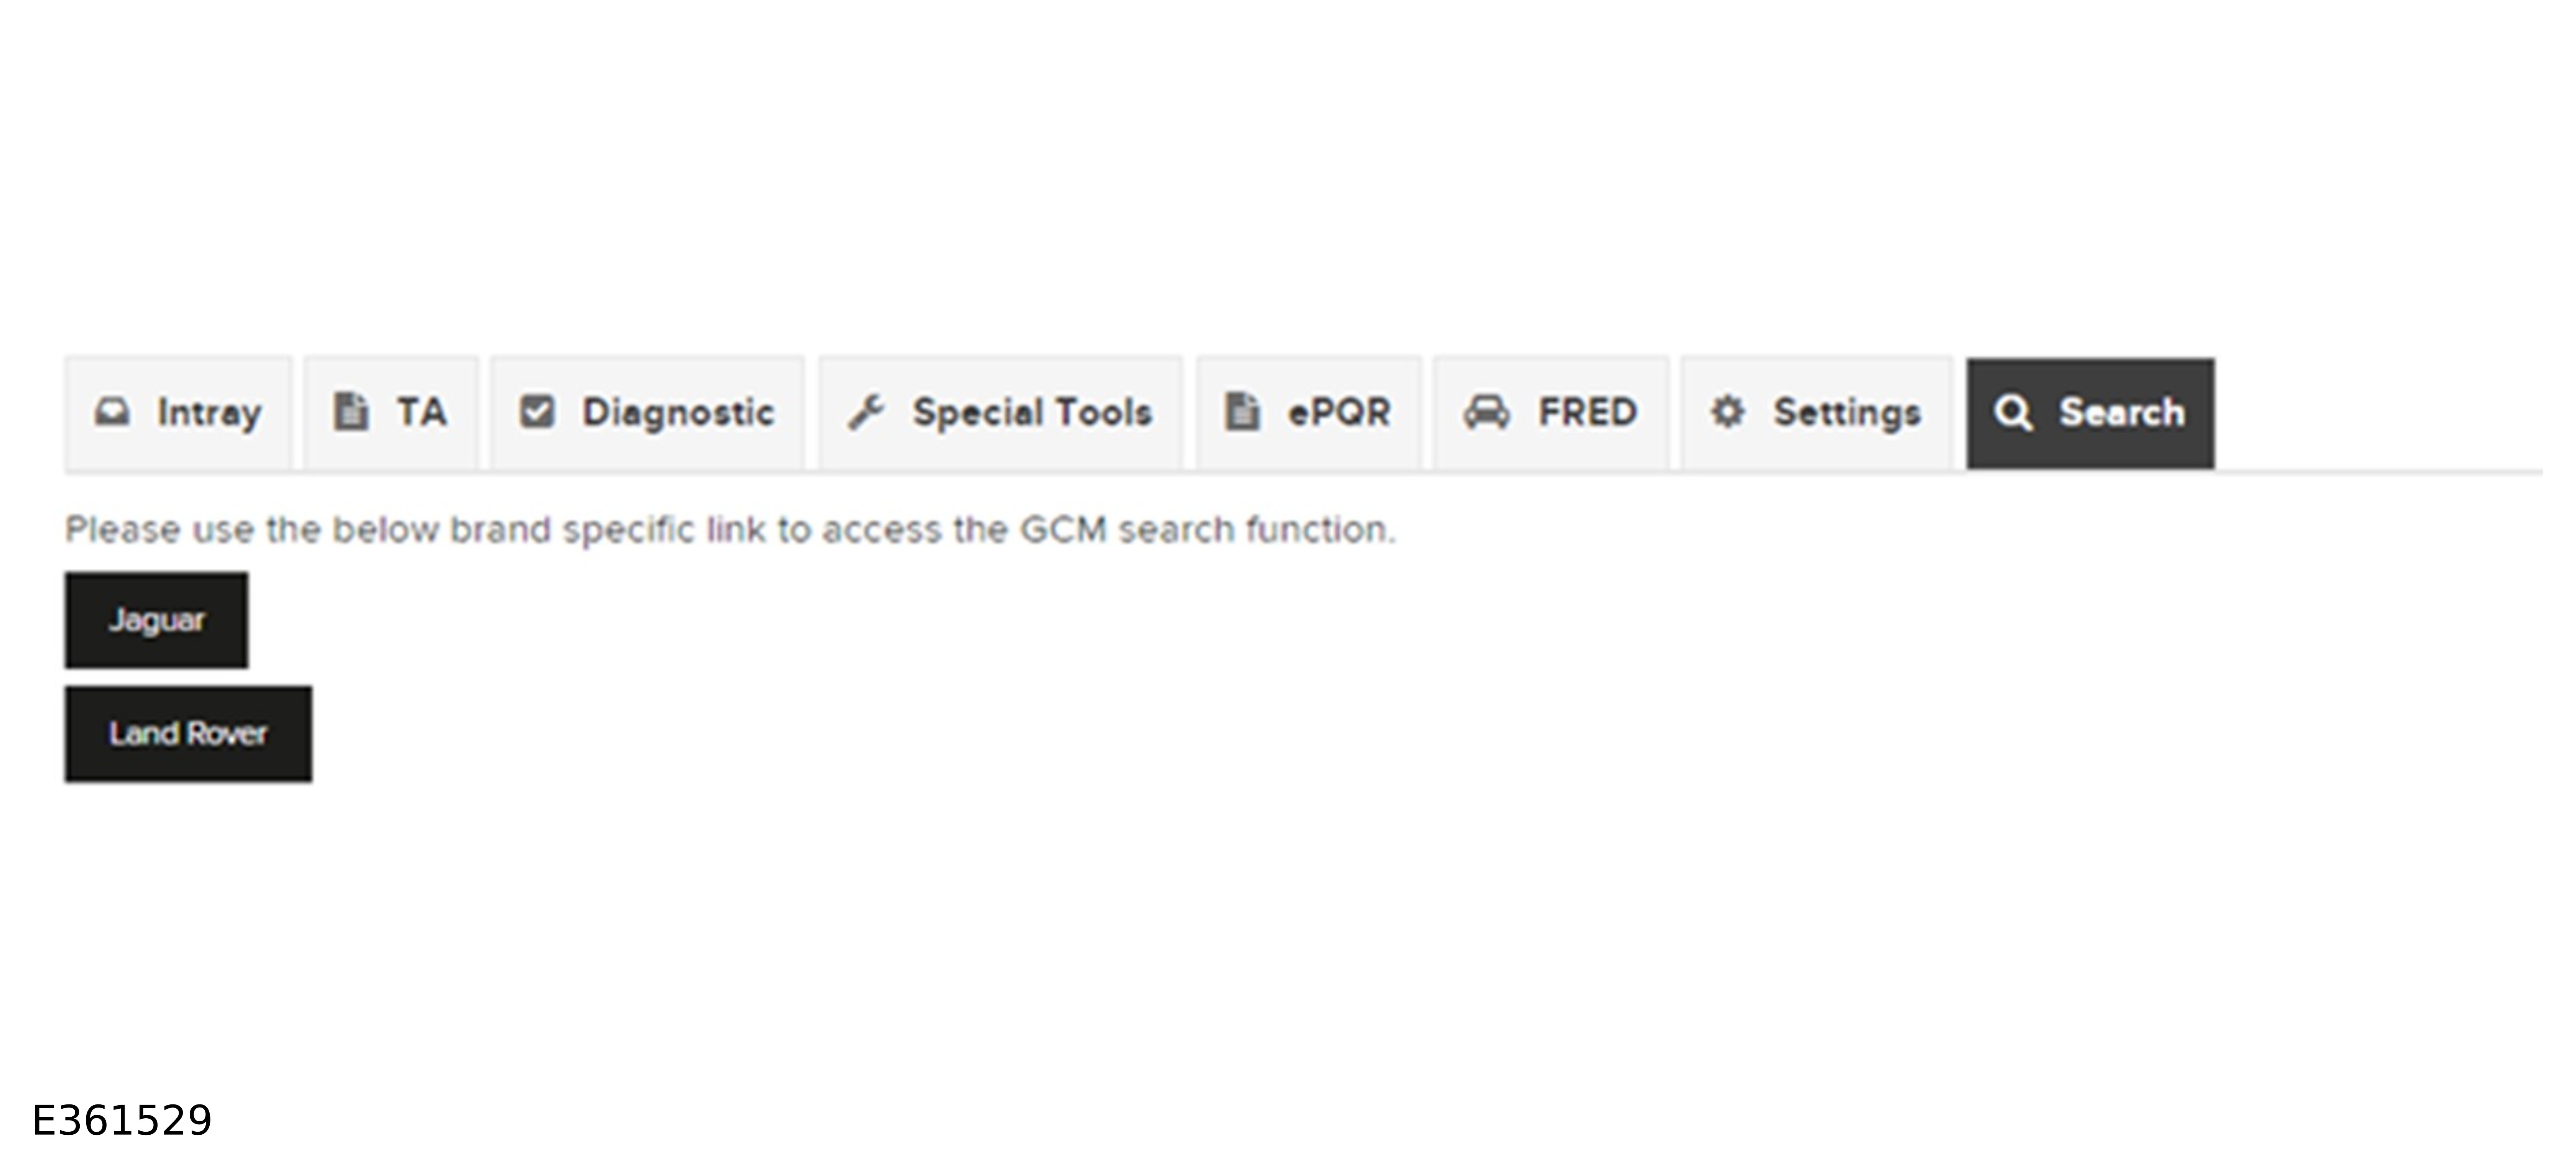Select the Special Tools tab
The width and height of the screenshot is (2576, 1165).
pyautogui.click(x=1031, y=412)
